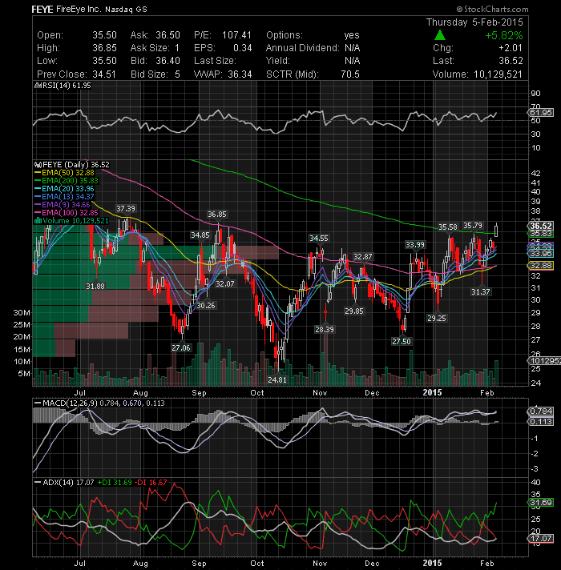Click the 37.39 peak price label
The image size is (561, 570).
(x=126, y=209)
